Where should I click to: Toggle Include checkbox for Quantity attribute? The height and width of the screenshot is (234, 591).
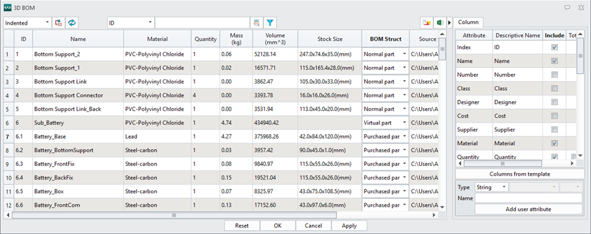555,157
